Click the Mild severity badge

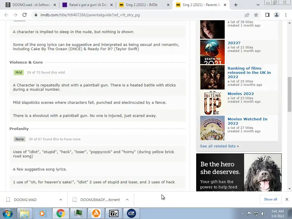click(x=19, y=72)
